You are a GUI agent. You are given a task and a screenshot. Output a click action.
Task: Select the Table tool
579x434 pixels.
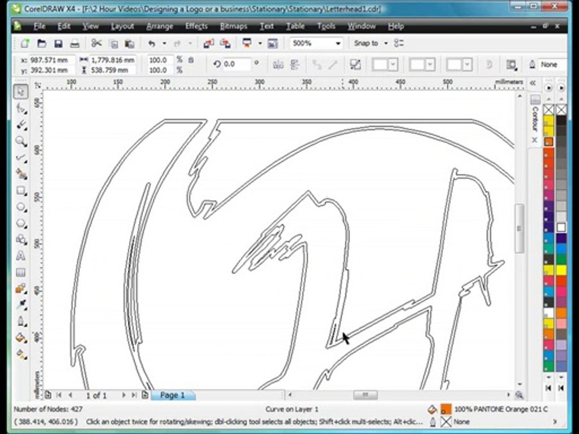click(21, 272)
